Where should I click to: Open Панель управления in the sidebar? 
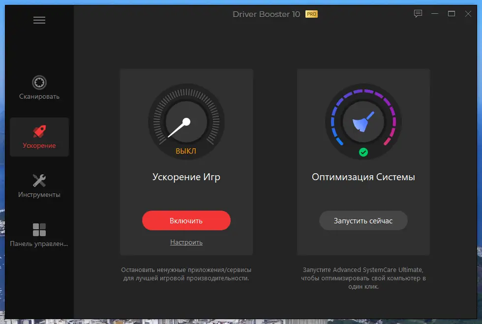point(39,235)
